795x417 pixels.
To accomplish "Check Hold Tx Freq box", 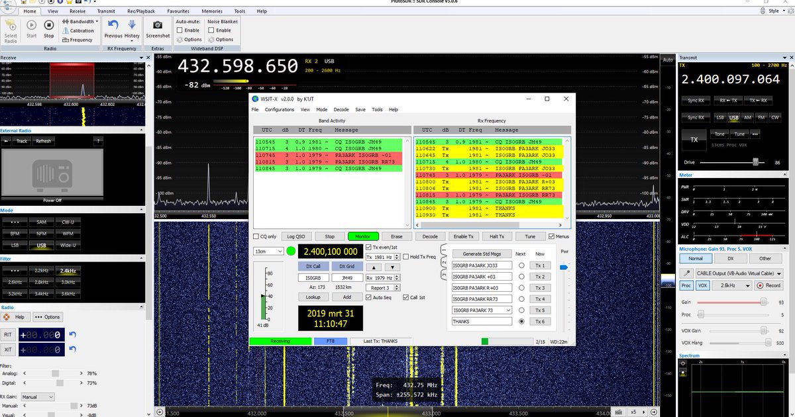I will click(406, 257).
